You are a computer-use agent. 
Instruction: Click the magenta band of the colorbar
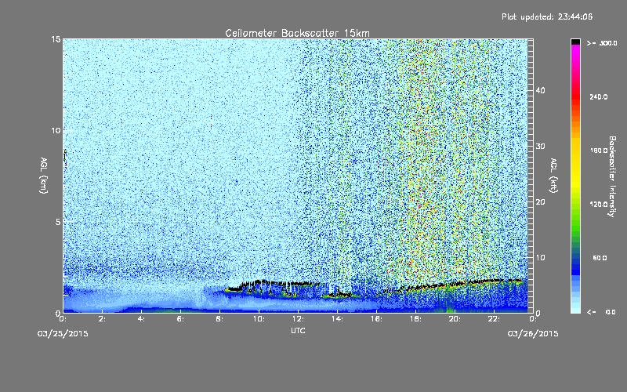pos(575,52)
